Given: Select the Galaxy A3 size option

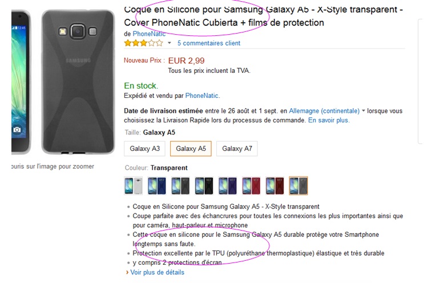Looking at the screenshot, I should coord(145,149).
